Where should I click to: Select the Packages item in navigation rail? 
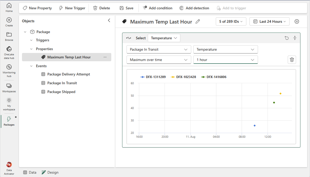click(x=9, y=121)
